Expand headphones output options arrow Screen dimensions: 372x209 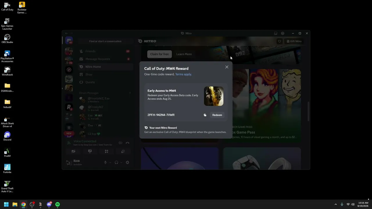coord(121,163)
